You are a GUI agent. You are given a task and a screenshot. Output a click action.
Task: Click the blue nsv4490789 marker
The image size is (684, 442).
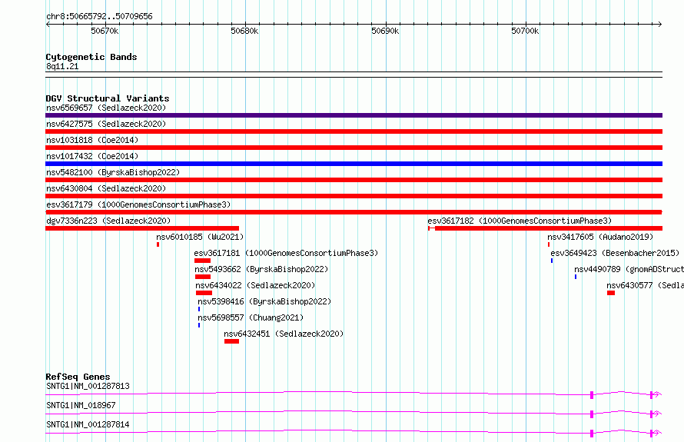(576, 277)
